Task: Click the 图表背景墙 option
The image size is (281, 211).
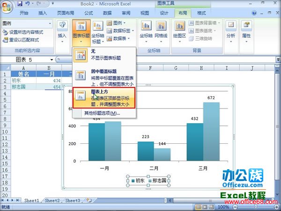Action: click(204, 23)
